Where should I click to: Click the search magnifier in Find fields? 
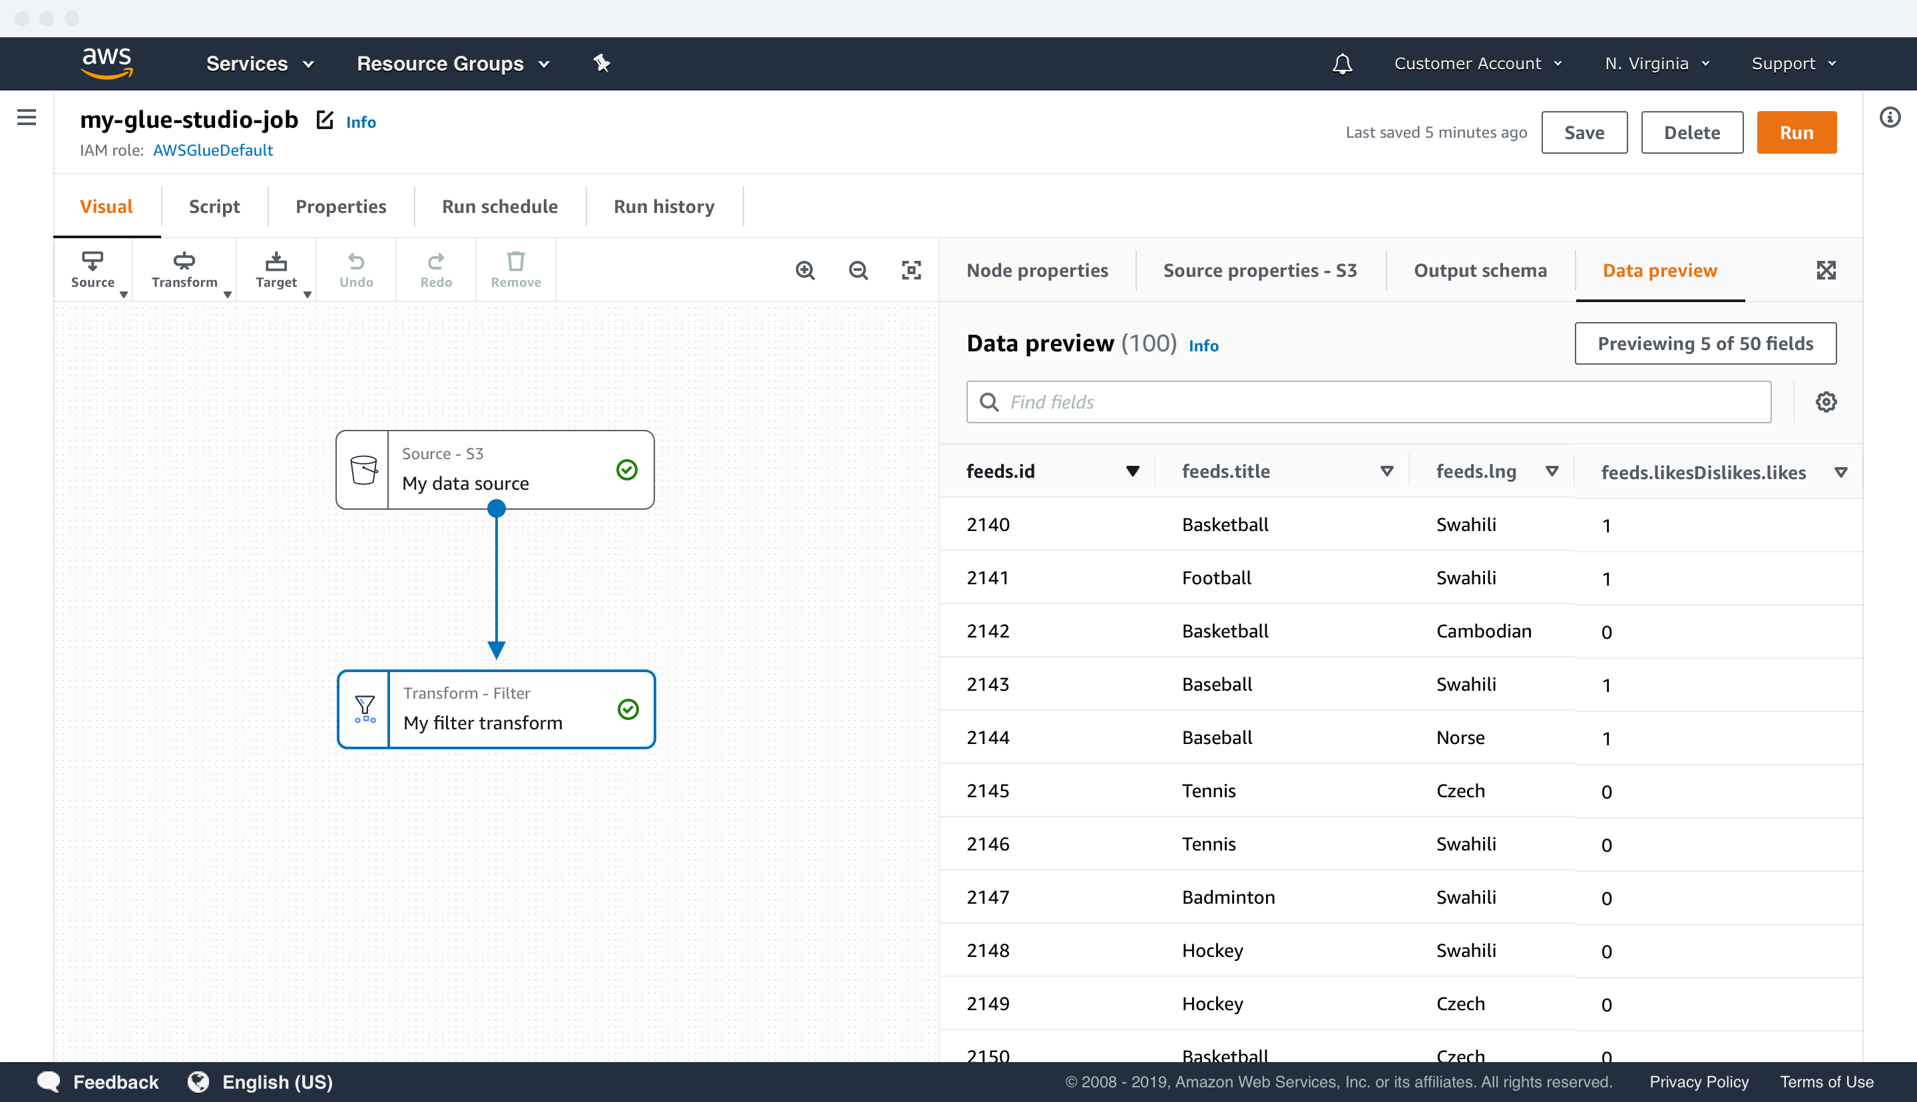tap(989, 402)
